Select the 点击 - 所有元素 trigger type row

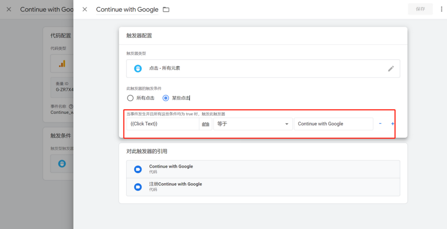click(x=263, y=68)
